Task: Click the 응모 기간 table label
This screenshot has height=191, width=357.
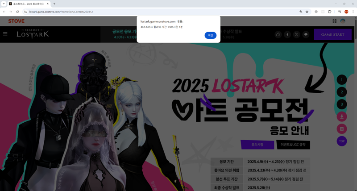Action: click(x=227, y=162)
